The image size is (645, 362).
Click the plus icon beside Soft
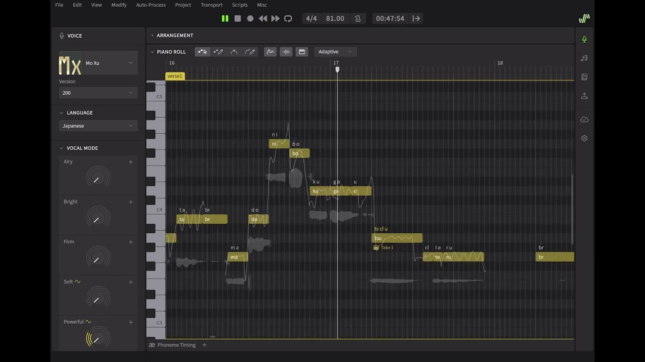pyautogui.click(x=131, y=282)
